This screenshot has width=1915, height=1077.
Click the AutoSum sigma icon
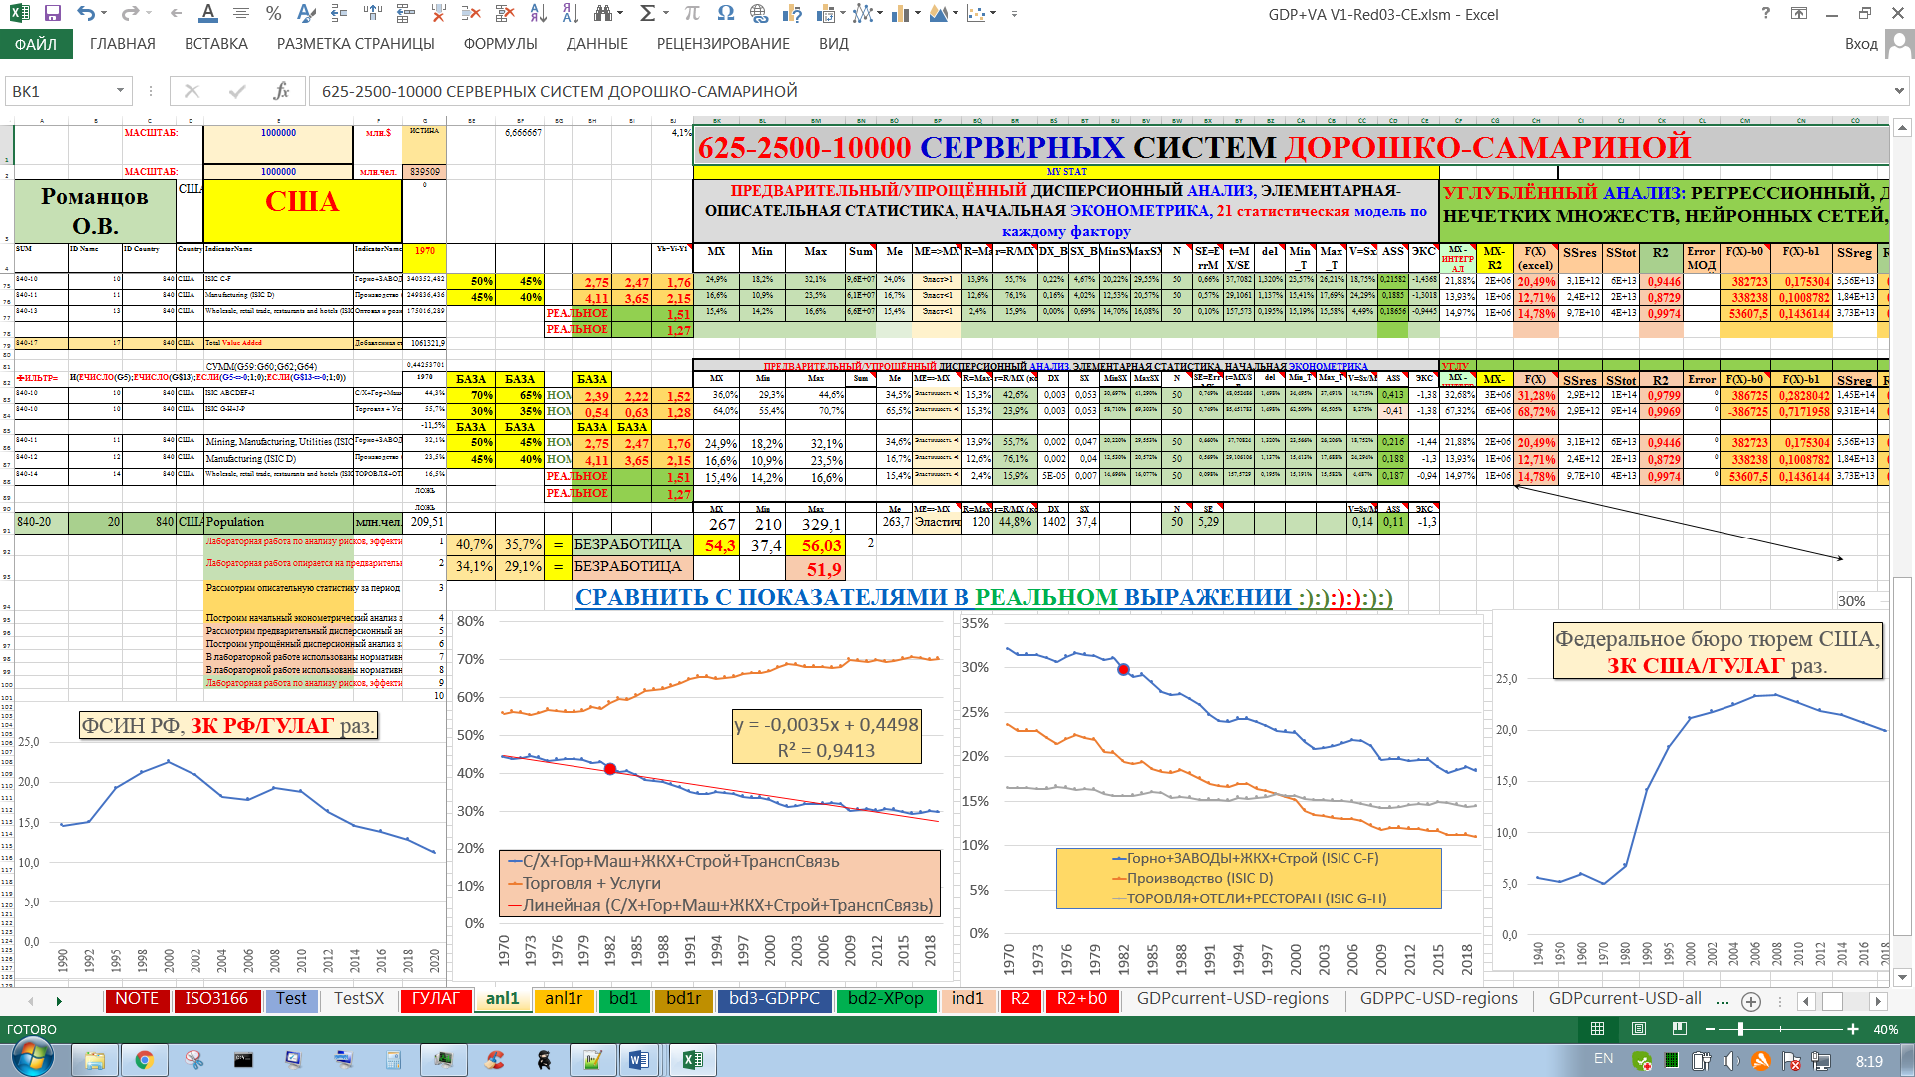647,14
